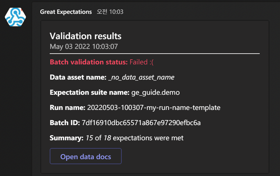
Task: Click the run name 20220503-100307-my-run-name-template
Action: tap(154, 108)
